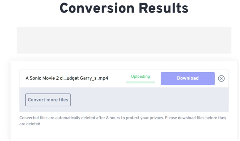240x141 pixels.
Task: Click the green upload progress bar
Action: (x=140, y=82)
